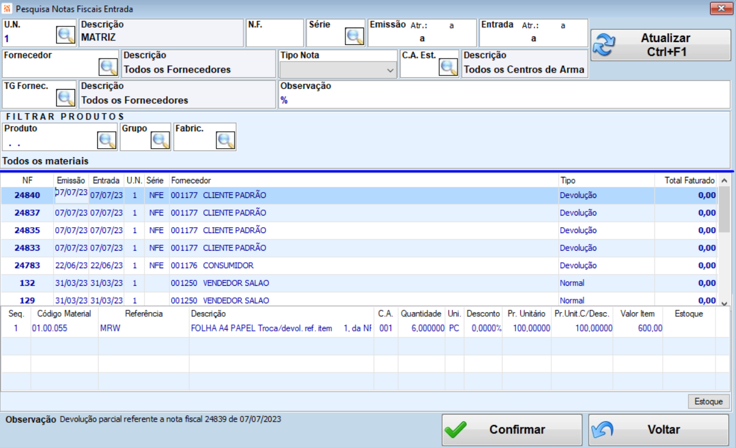Screen dimensions: 736x448
Task: Expand the Tipo Nota dropdown
Action: (x=391, y=70)
